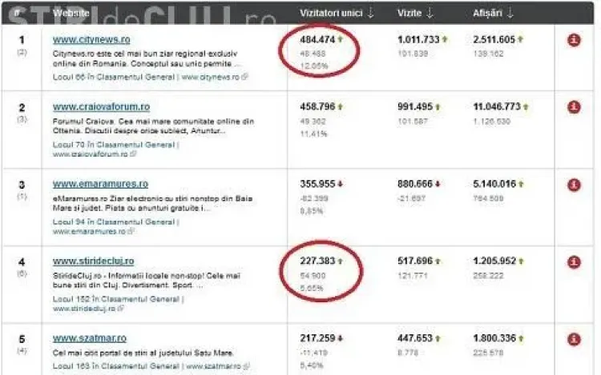The height and width of the screenshot is (375, 601).
Task: Select the Vizitatori unici column header
Action: [x=329, y=14]
